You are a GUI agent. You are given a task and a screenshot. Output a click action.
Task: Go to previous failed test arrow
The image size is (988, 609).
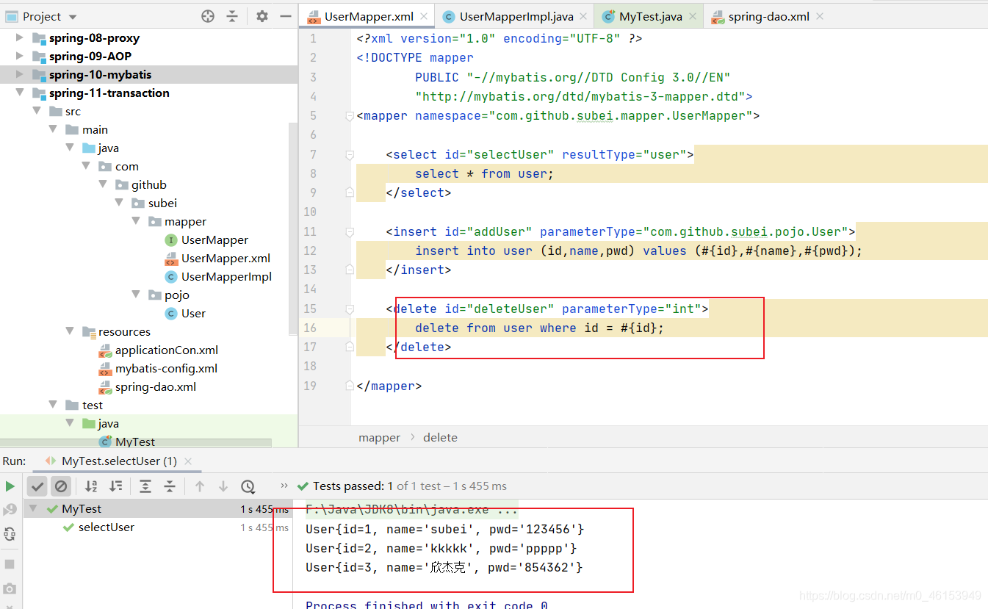point(199,486)
